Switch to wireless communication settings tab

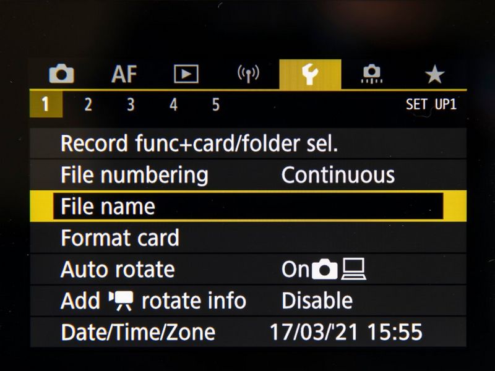click(x=248, y=74)
